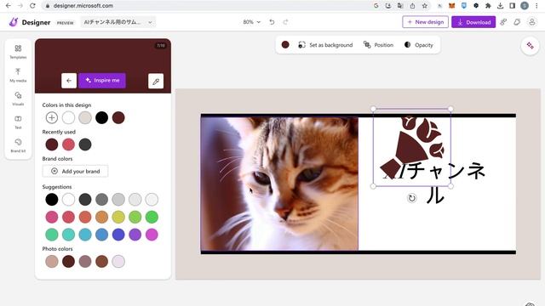
Task: Pick the dark gray swatch in Recently used
Action: point(85,144)
